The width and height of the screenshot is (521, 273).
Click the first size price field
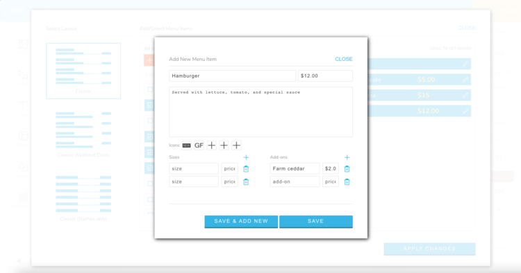[x=230, y=168]
